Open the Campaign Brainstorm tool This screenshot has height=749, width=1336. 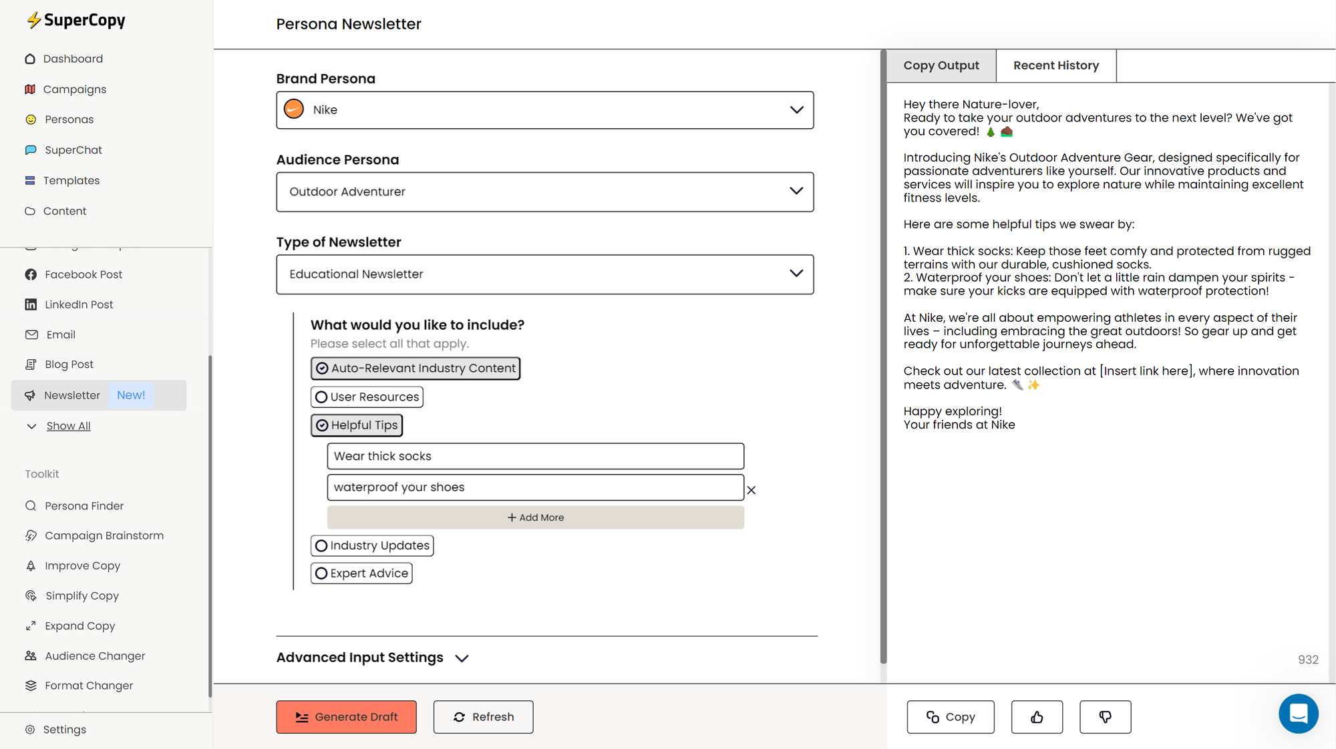[104, 535]
